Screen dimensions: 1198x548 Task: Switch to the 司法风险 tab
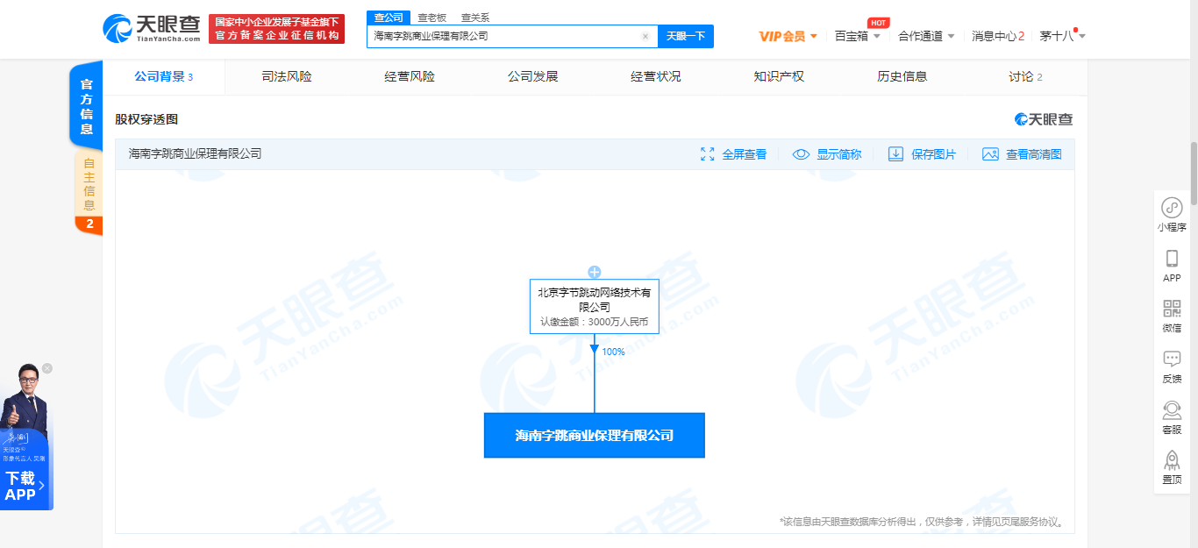pyautogui.click(x=287, y=76)
